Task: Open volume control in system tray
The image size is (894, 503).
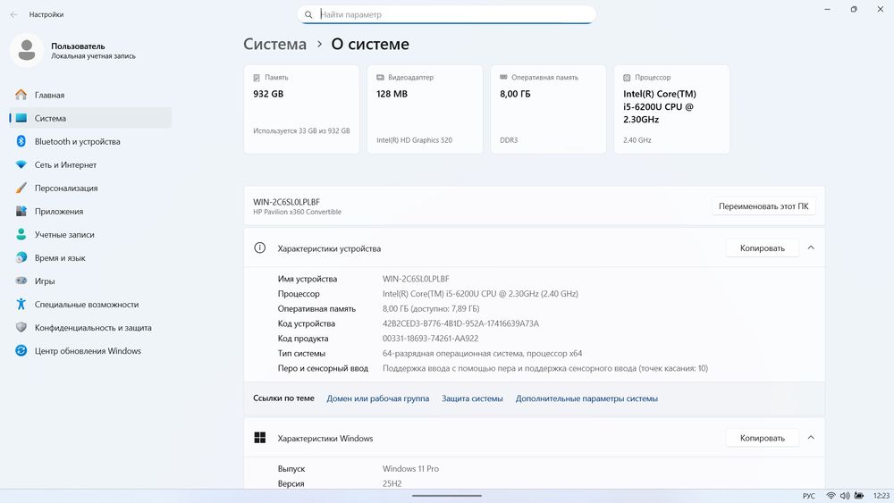Action: [845, 496]
